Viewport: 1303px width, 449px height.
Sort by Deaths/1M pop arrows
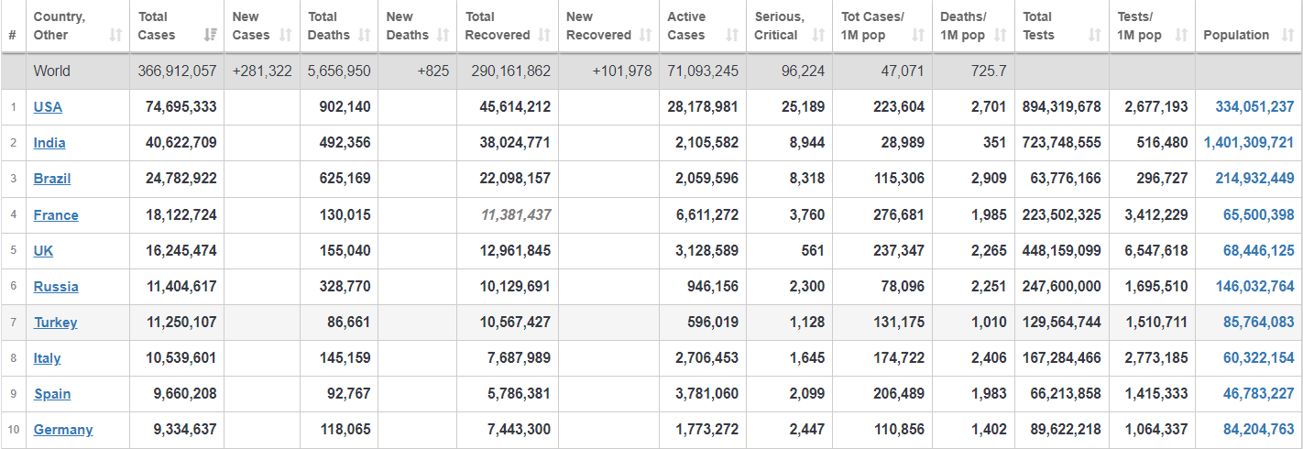pyautogui.click(x=1000, y=35)
